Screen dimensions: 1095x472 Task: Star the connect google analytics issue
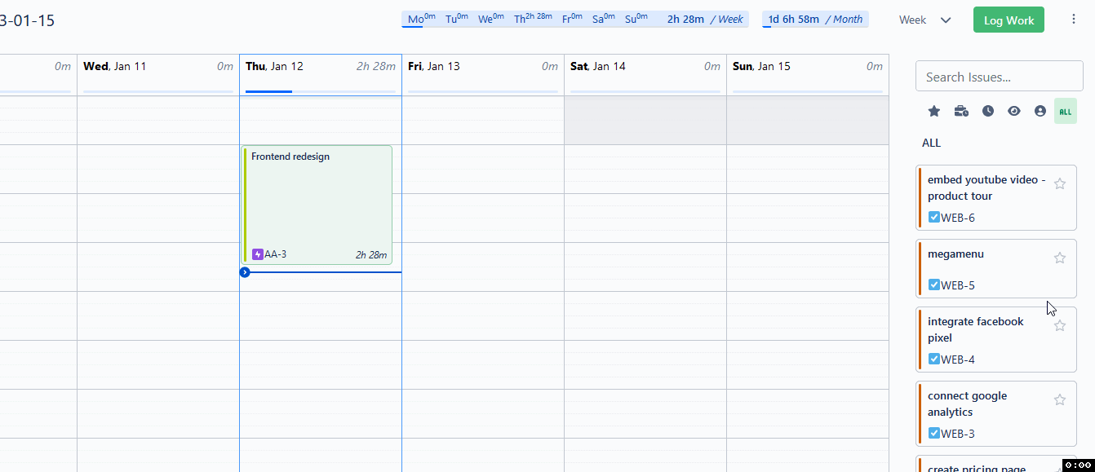tap(1060, 399)
